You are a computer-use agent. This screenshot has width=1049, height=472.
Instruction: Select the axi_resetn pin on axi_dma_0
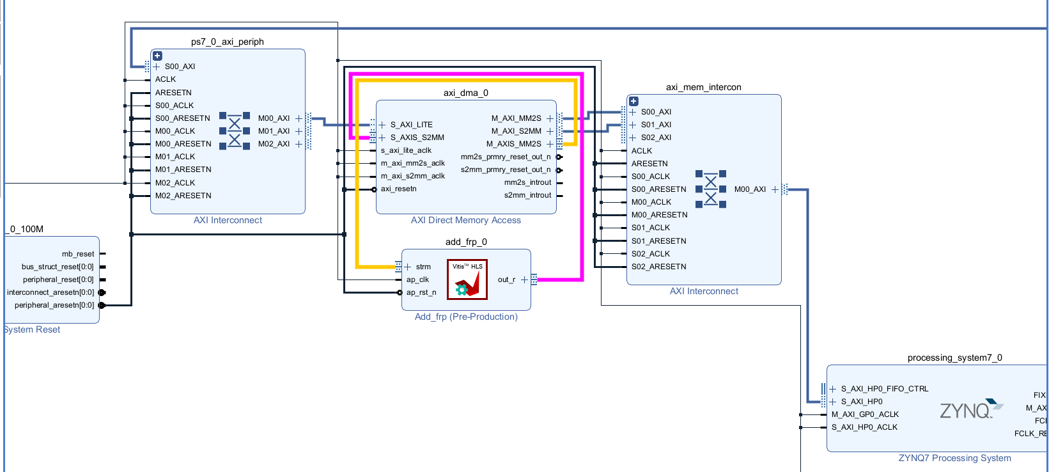click(x=399, y=189)
